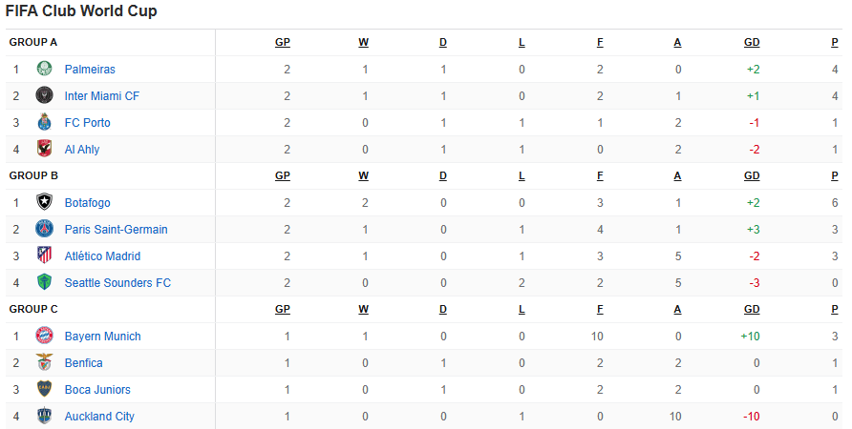Click the Auckland City crest icon
The image size is (852, 429).
[x=45, y=416]
